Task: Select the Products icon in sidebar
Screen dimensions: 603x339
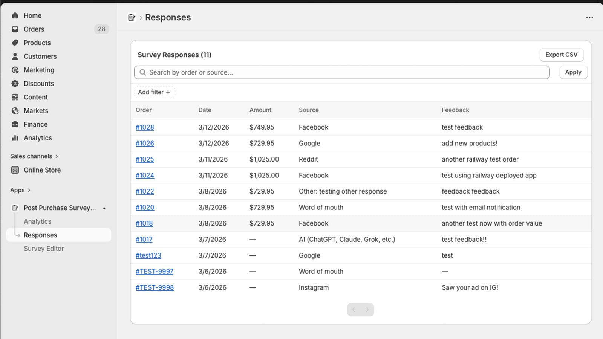Action: point(15,43)
